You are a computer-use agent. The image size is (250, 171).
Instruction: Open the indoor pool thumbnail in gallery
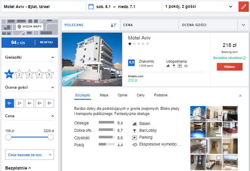tap(198, 130)
